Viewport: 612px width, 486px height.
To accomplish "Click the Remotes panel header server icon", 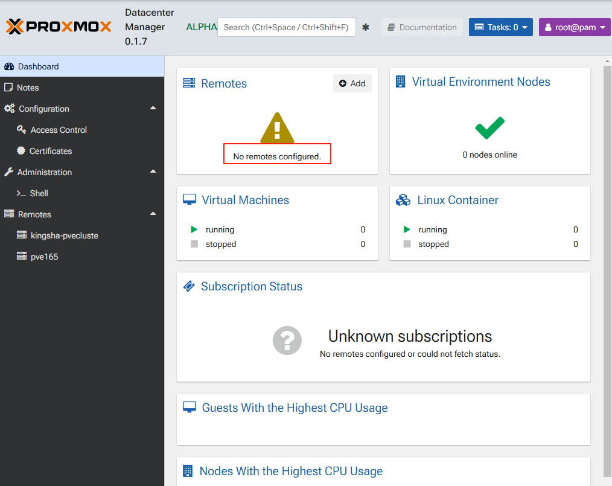I will pos(189,83).
